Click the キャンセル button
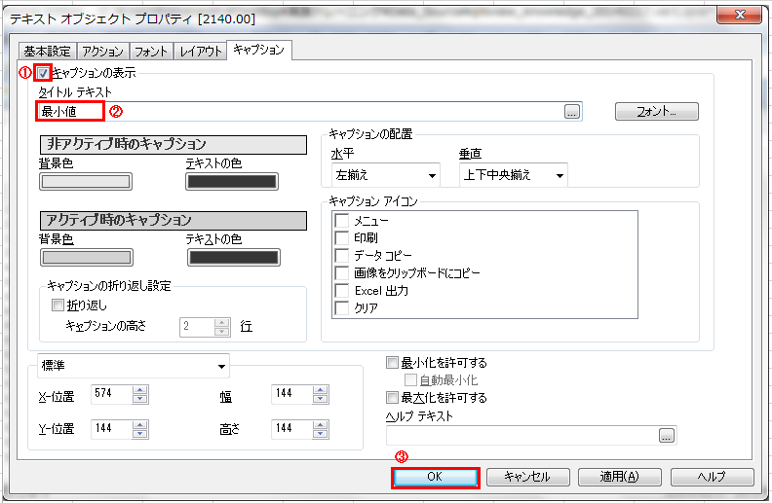The image size is (772, 503). pos(527,477)
